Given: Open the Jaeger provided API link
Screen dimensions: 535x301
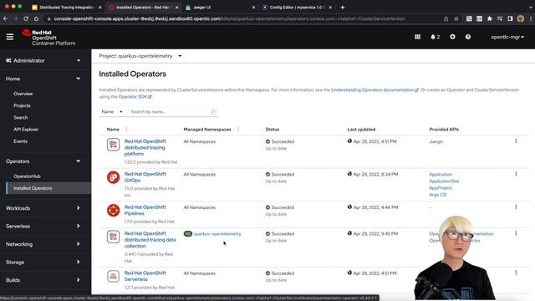Looking at the screenshot, I should (436, 141).
